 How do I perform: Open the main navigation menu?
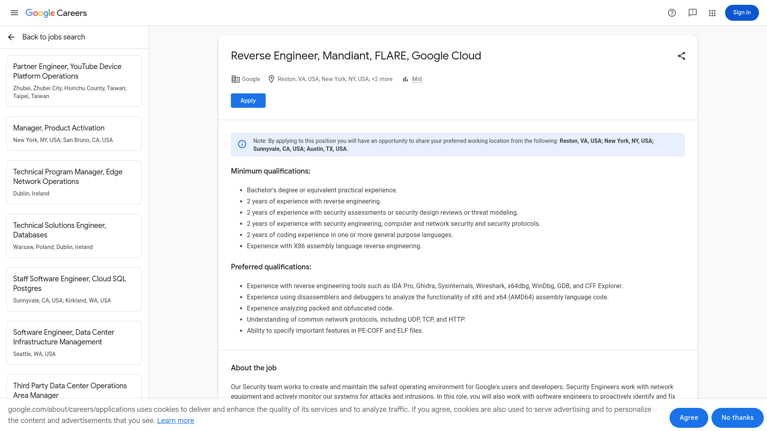click(14, 13)
